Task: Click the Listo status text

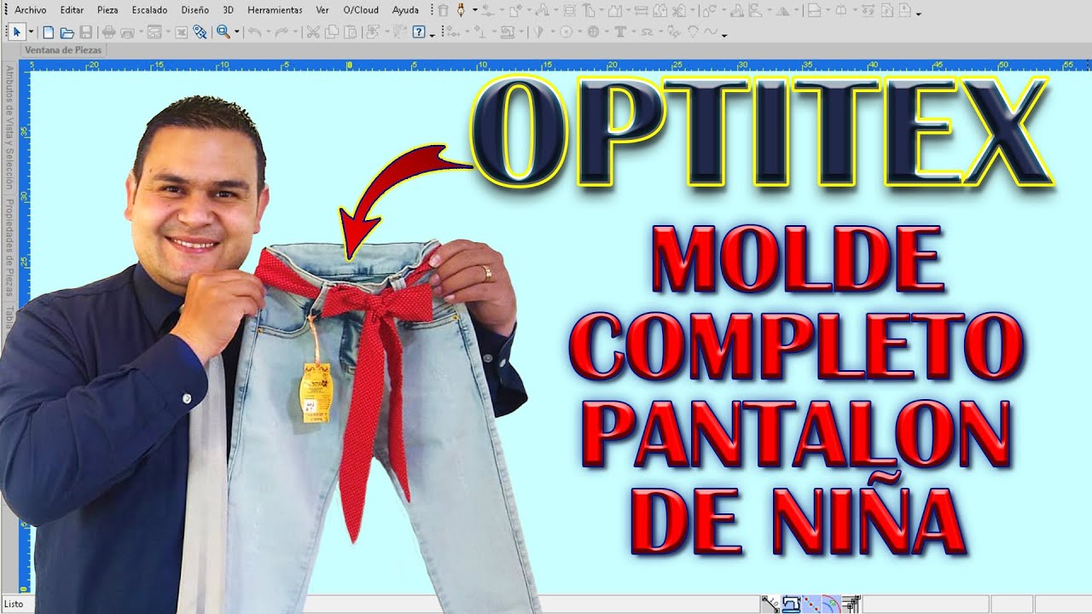Action: coord(14,604)
